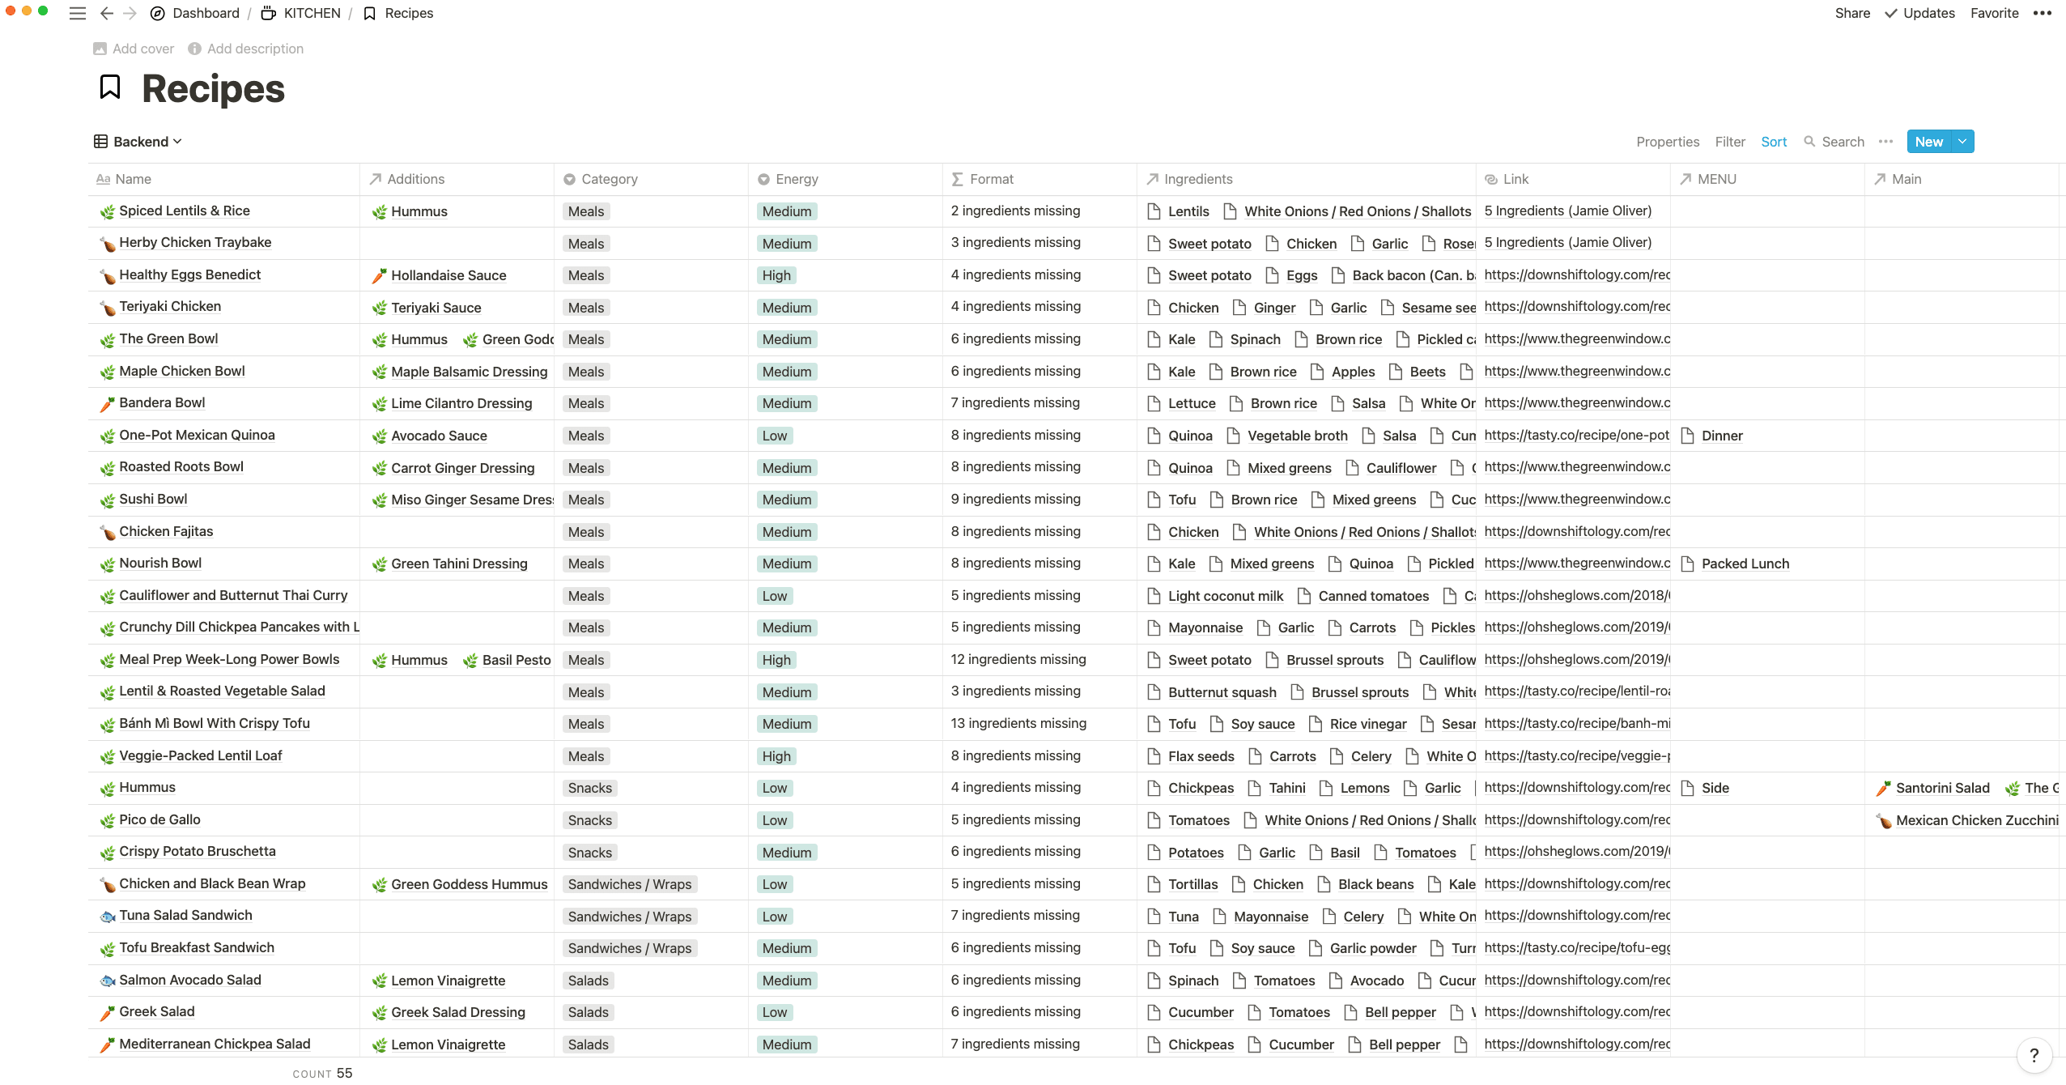The width and height of the screenshot is (2066, 1085).
Task: Open the Category column header menu
Action: [x=651, y=179]
